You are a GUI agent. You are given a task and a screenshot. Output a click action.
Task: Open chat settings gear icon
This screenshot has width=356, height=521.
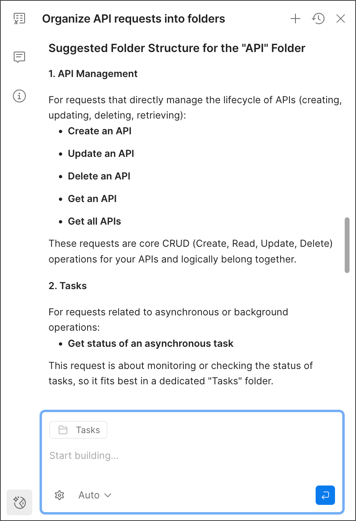[x=59, y=495]
